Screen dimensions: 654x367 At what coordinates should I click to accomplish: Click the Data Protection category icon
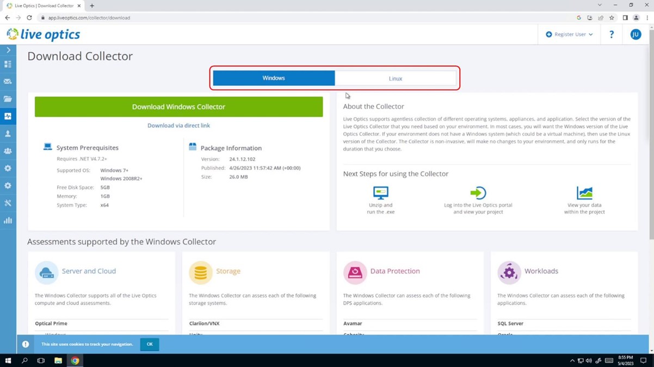tap(355, 272)
